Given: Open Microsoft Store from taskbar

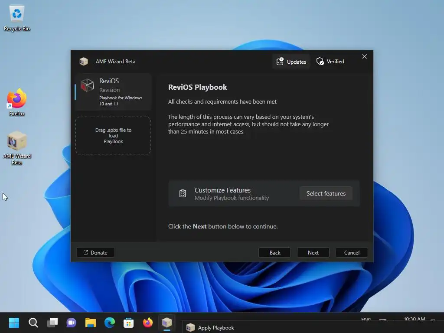Looking at the screenshot, I should (x=128, y=323).
